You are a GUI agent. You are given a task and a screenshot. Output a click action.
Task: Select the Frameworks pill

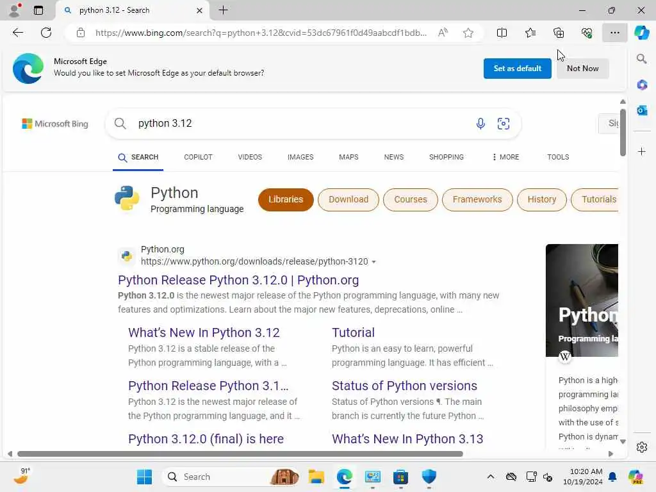point(477,200)
